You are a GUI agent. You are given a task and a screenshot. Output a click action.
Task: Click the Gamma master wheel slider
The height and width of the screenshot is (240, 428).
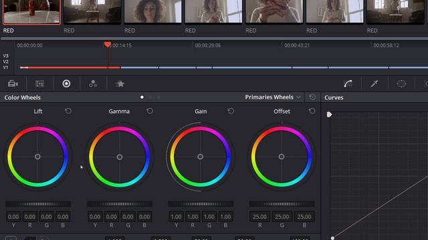click(120, 204)
